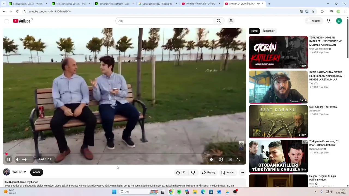The image size is (349, 196).
Task: Open Türkiye'nin En Korkunç 52 Saati title
Action: pos(324,143)
